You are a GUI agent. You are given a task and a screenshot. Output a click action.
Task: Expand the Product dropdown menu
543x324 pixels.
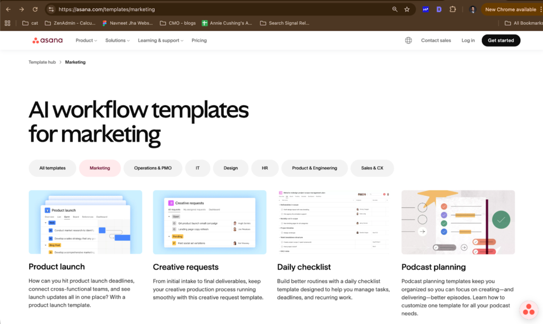86,40
